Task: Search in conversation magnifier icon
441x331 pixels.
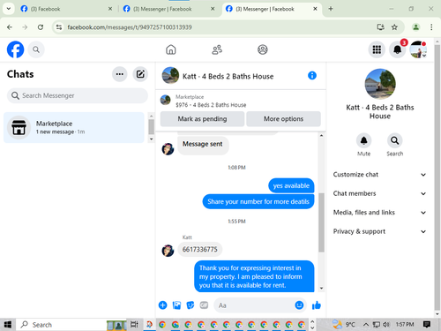Action: 394,140
